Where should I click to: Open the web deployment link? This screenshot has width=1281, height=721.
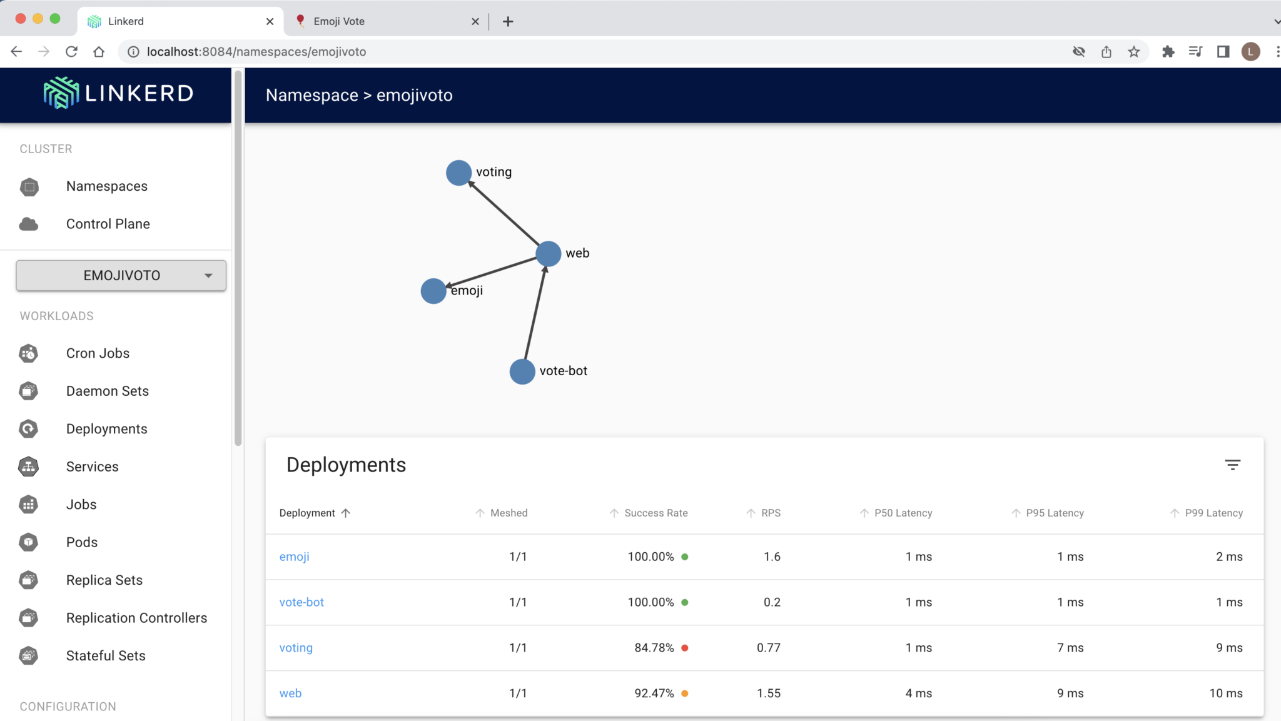coord(290,693)
